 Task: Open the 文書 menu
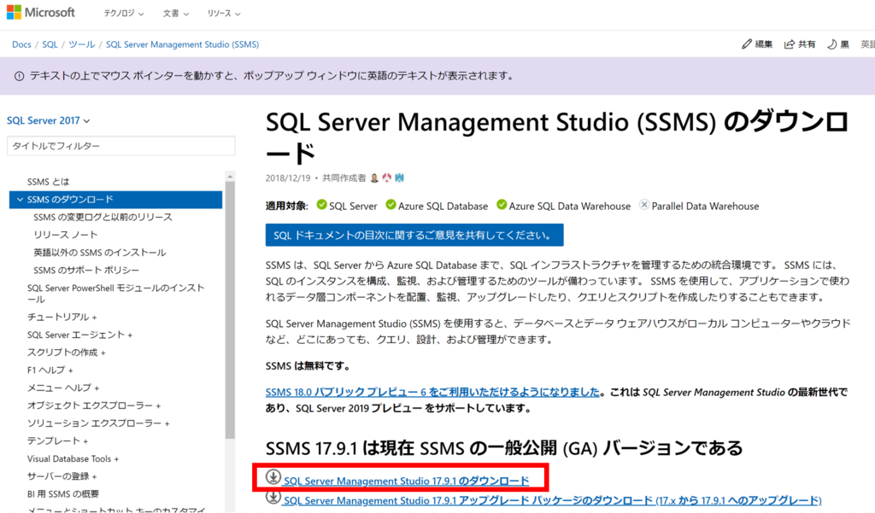(176, 14)
